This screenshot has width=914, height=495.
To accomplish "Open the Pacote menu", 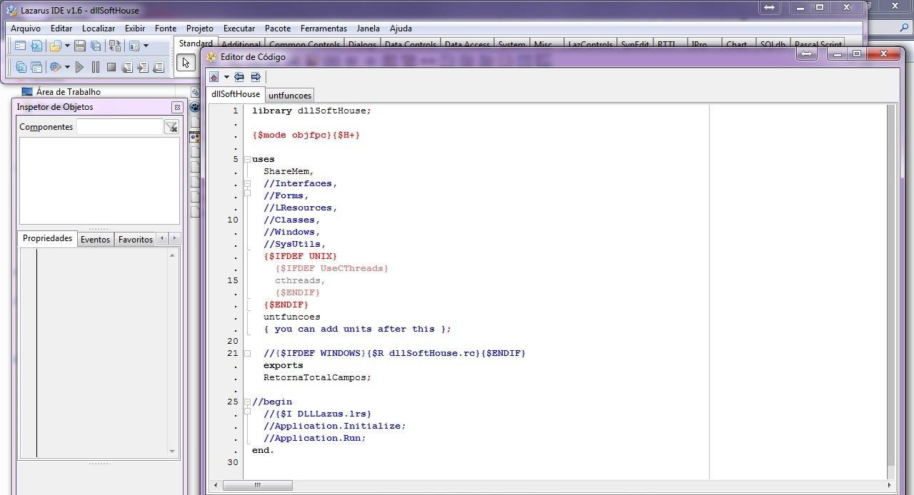I will tap(278, 29).
